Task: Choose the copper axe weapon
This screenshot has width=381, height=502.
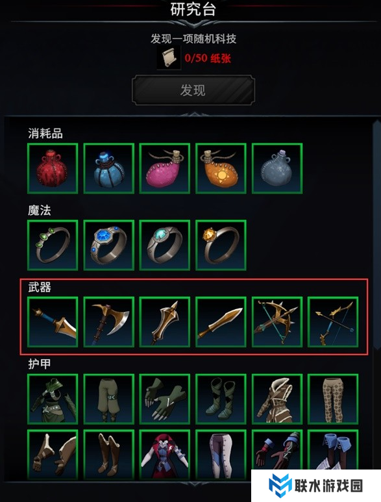Action: [109, 322]
